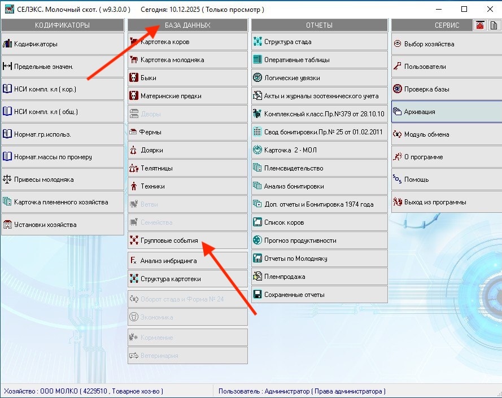Screen dimensions: 502x398
Task: Select the КОДИФИКАТОРЫ section header
Action: click(x=63, y=25)
